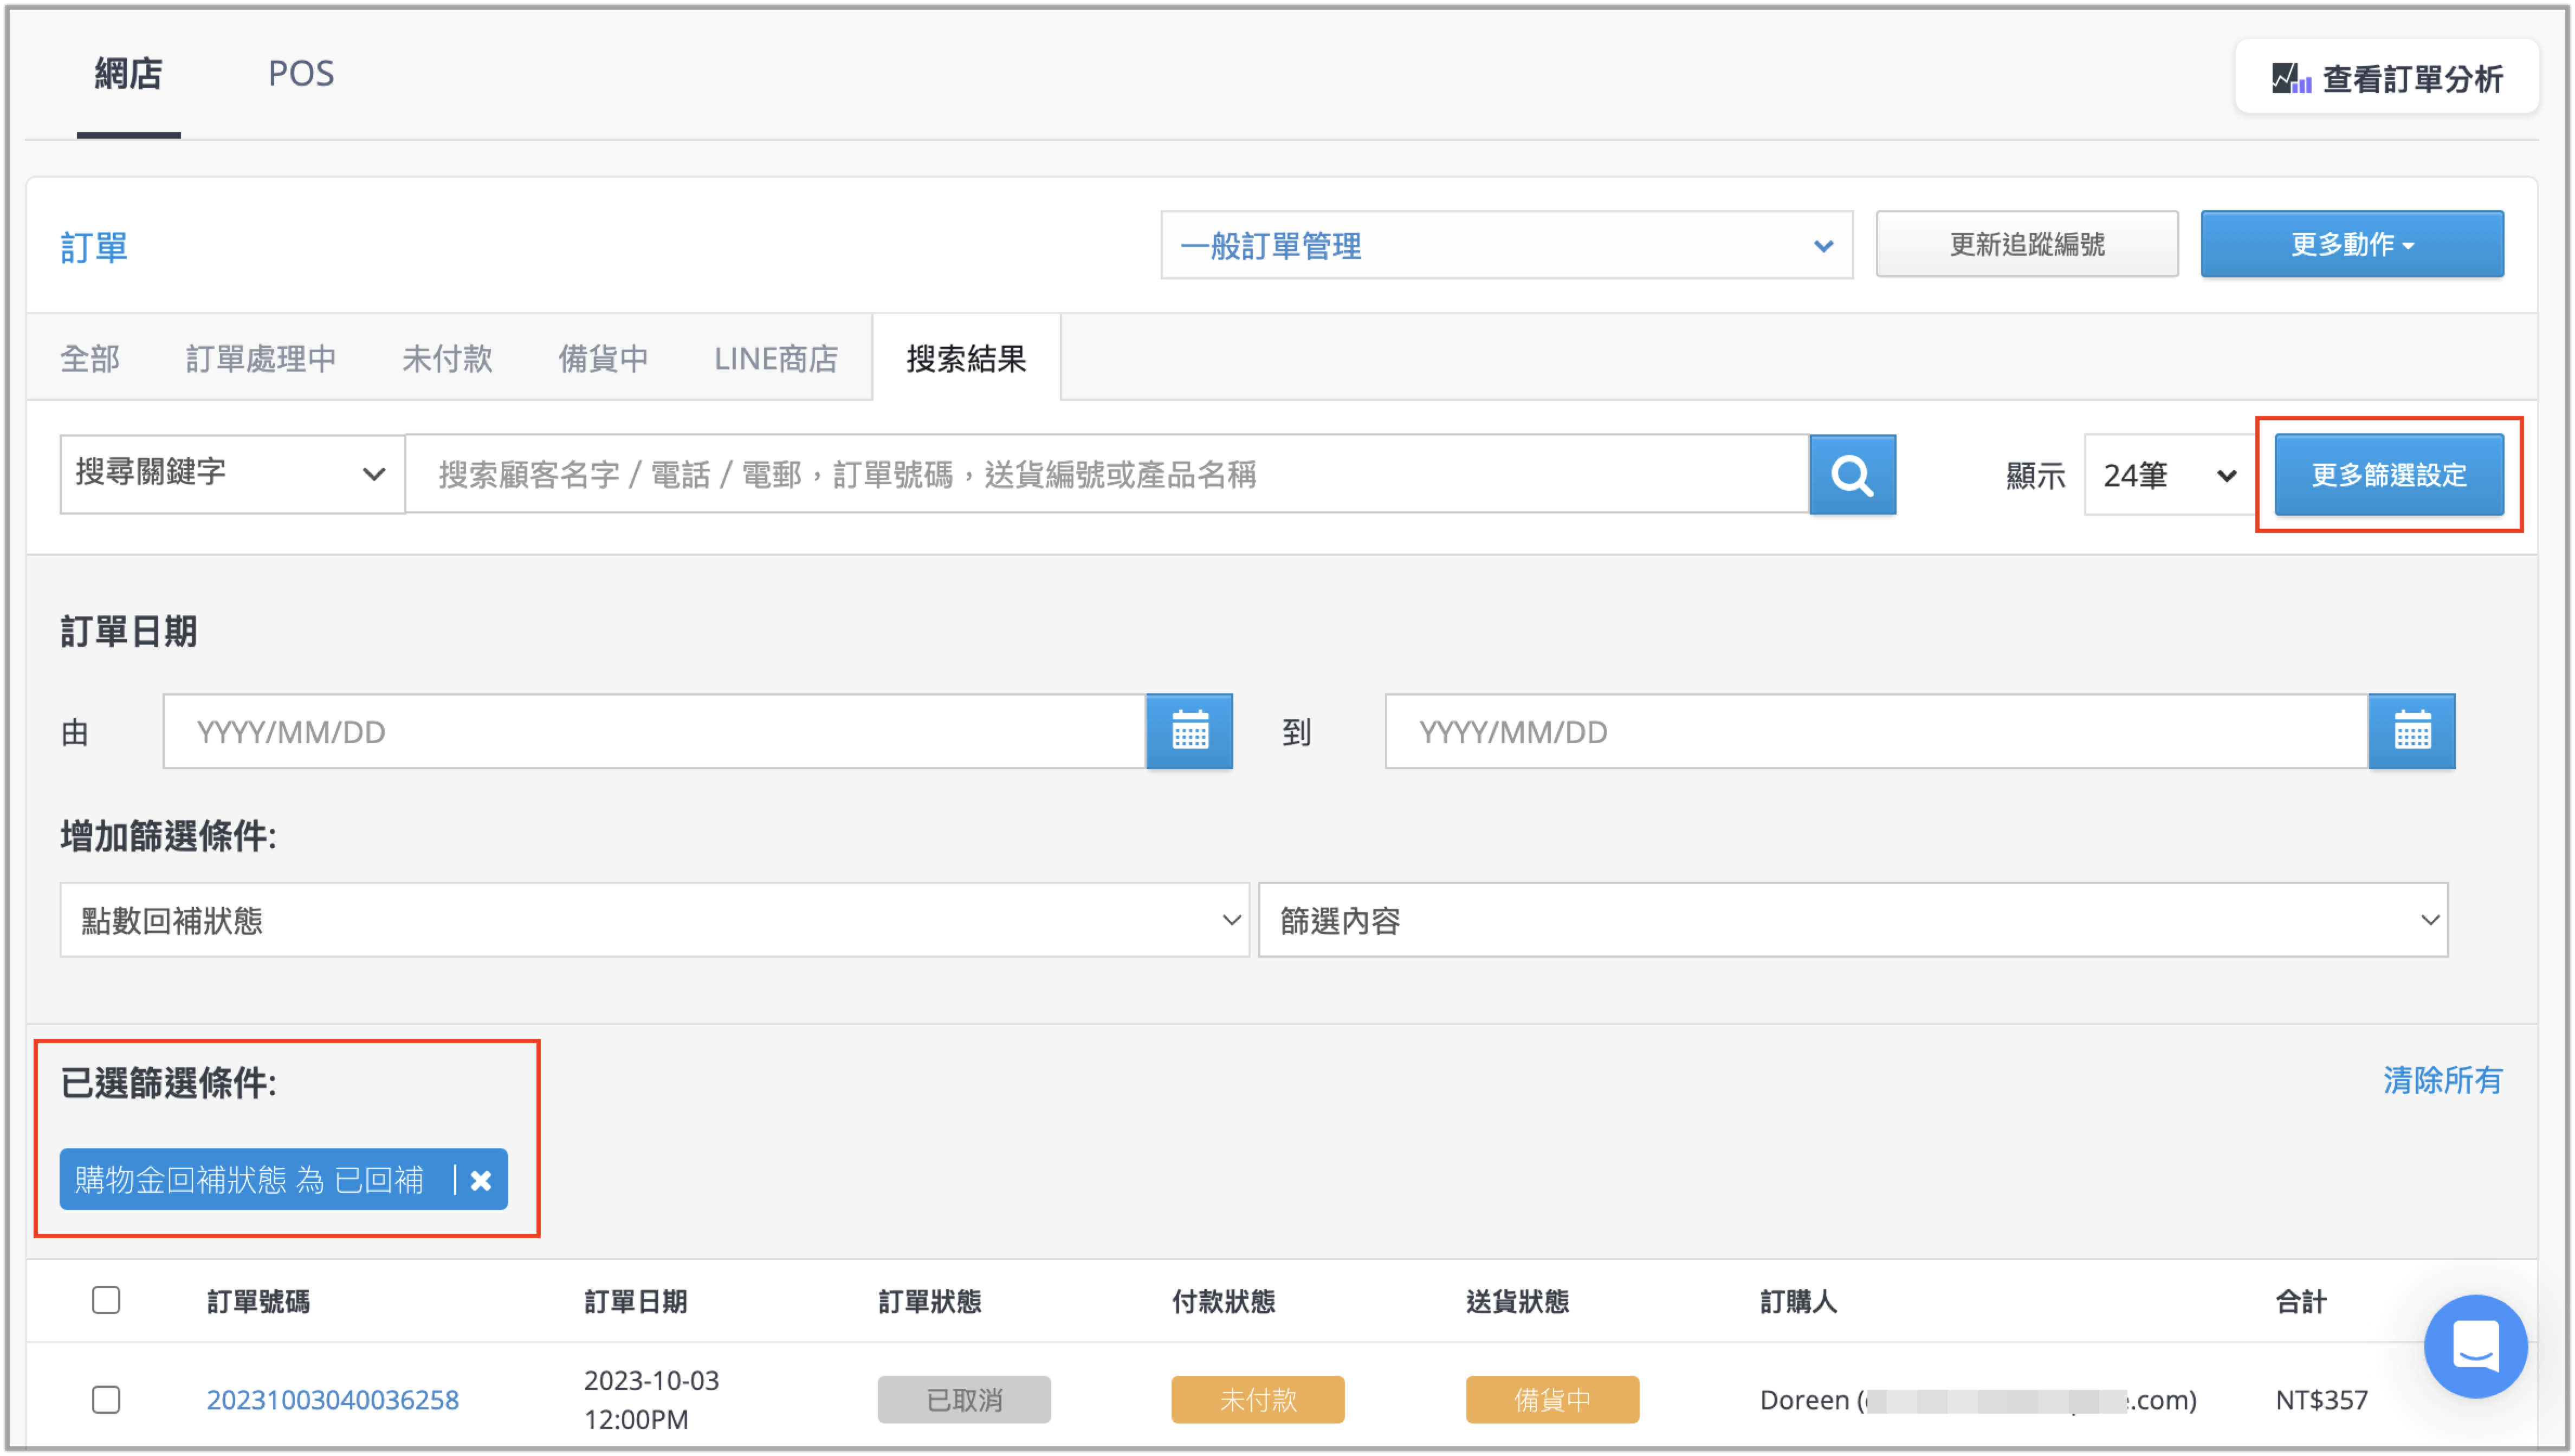Open the 篩選內容 dropdown

1853,919
